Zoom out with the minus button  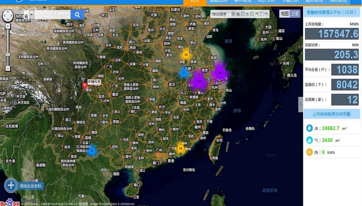8,68
